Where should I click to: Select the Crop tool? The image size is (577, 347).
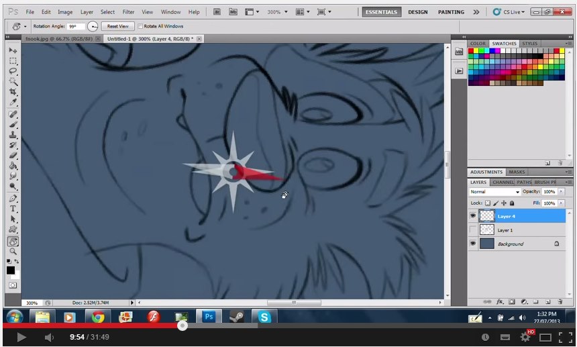(13, 92)
